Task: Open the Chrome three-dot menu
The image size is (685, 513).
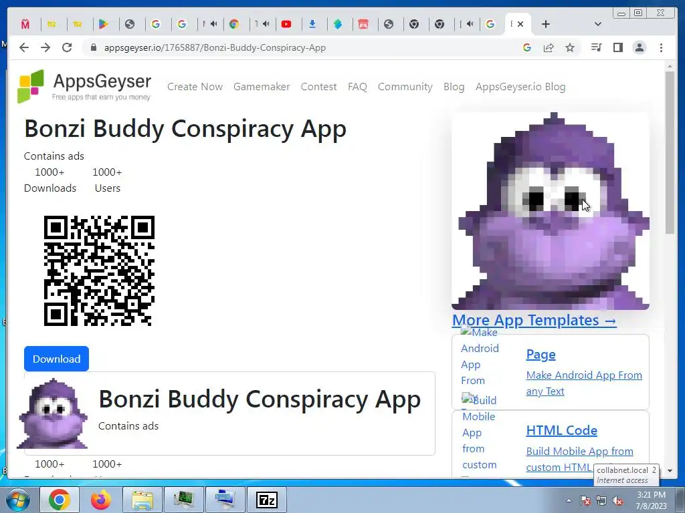Action: coord(661,47)
